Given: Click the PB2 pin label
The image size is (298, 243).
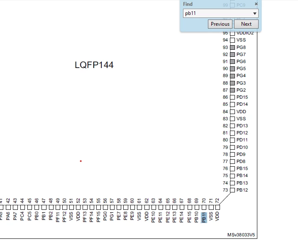Looking at the screenshot, I should pos(51,216).
